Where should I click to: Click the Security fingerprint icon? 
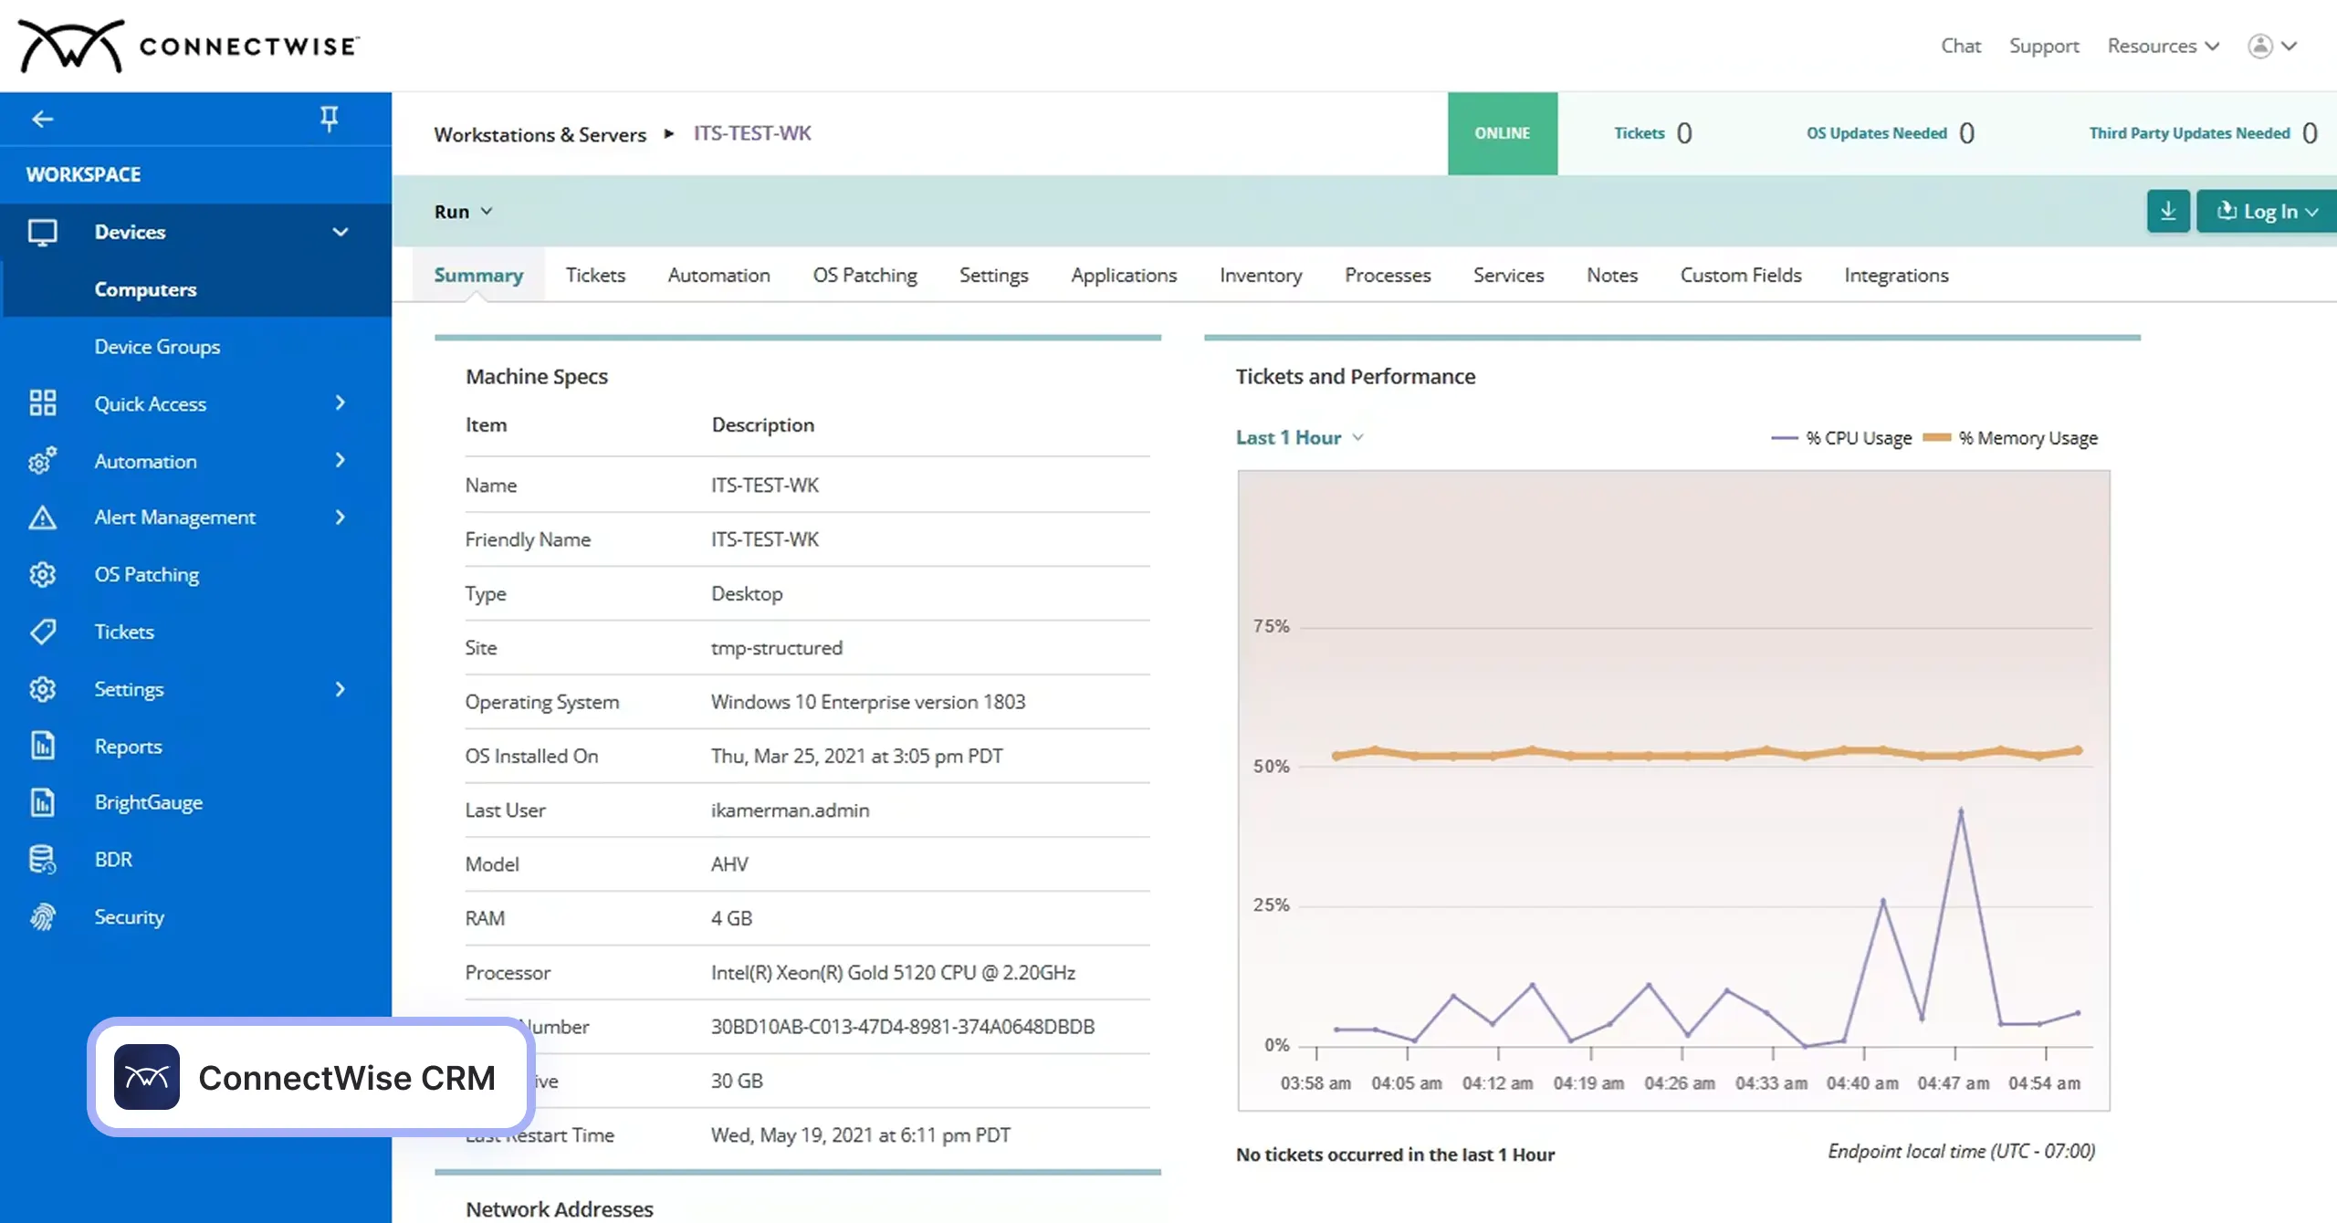(x=42, y=916)
